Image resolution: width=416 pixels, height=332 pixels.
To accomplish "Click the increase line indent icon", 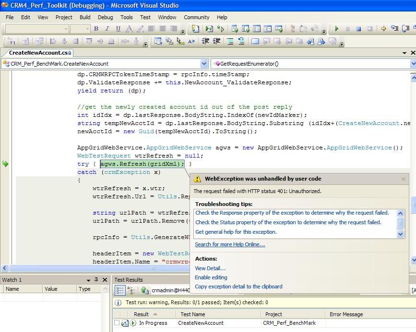I will click(216, 41).
